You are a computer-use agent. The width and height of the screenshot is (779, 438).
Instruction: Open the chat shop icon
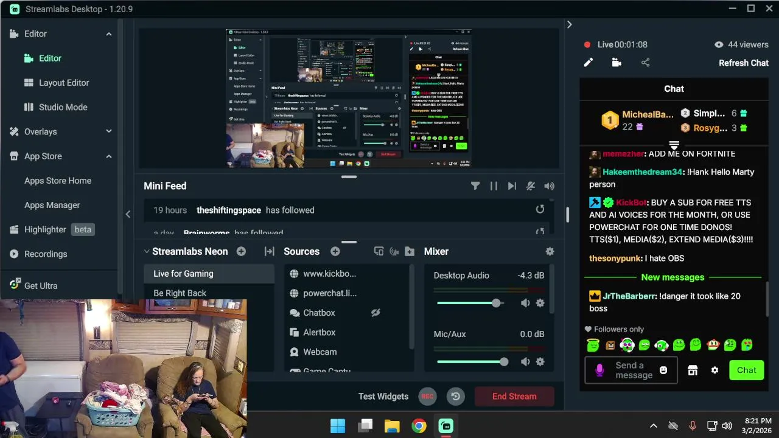point(693,370)
